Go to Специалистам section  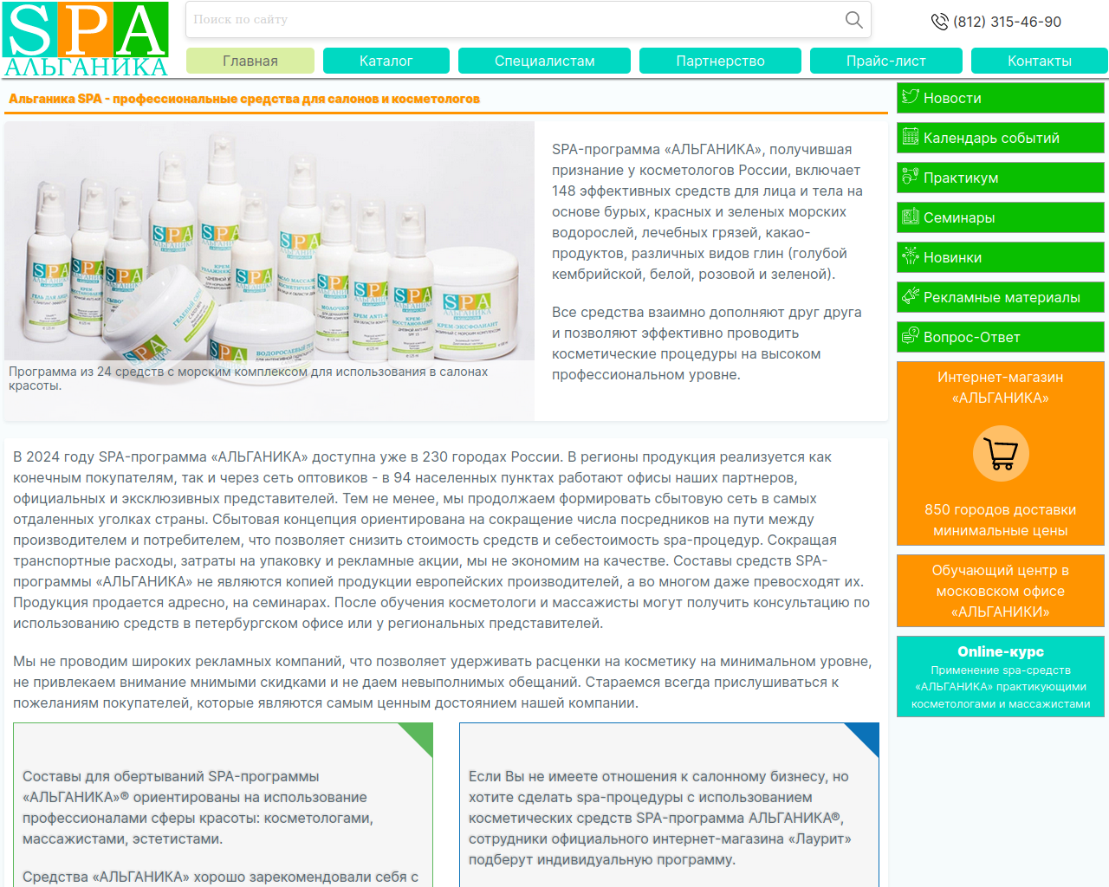[x=545, y=61]
